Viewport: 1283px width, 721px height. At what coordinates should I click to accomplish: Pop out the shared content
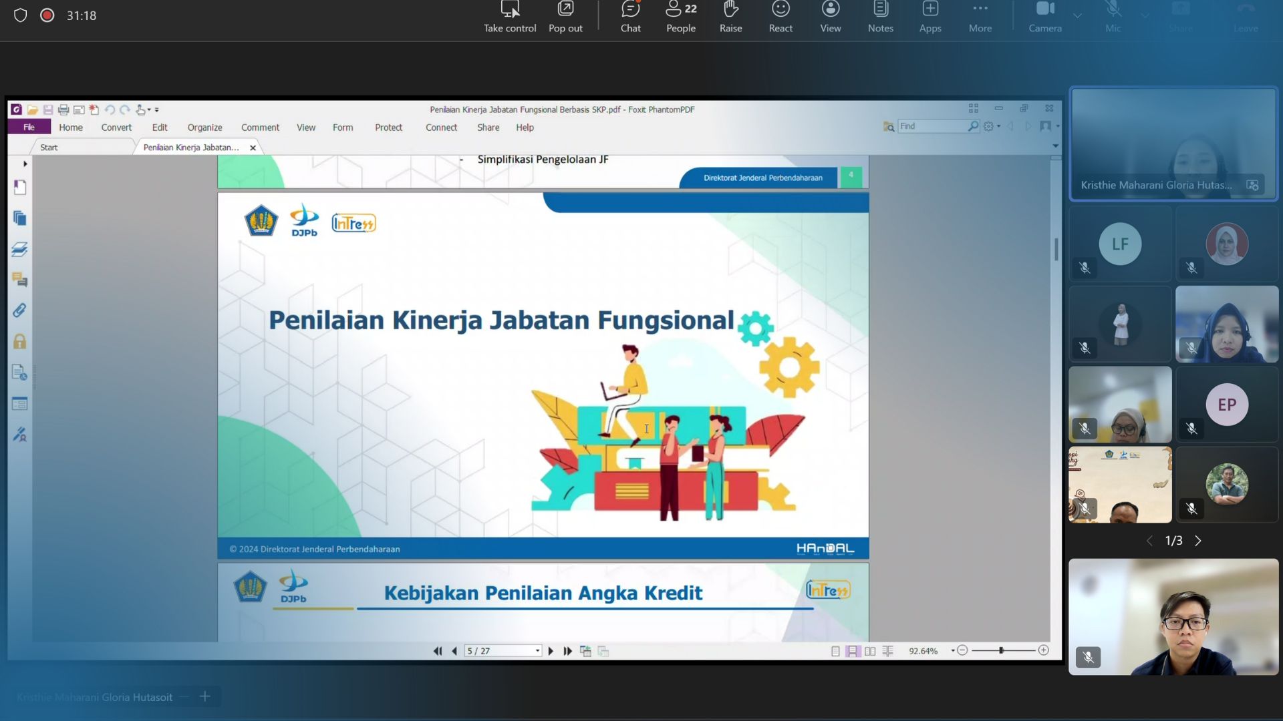click(x=565, y=17)
